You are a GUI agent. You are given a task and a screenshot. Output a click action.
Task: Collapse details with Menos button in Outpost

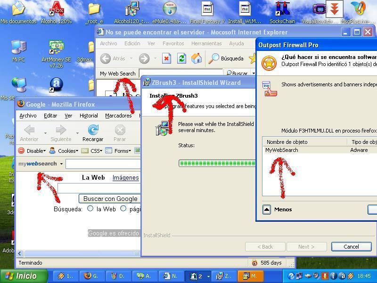pos(267,209)
